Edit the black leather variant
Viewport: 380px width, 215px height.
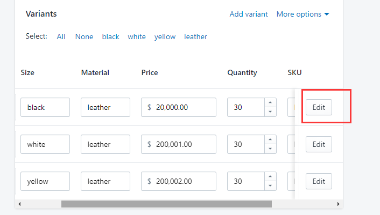click(x=319, y=107)
